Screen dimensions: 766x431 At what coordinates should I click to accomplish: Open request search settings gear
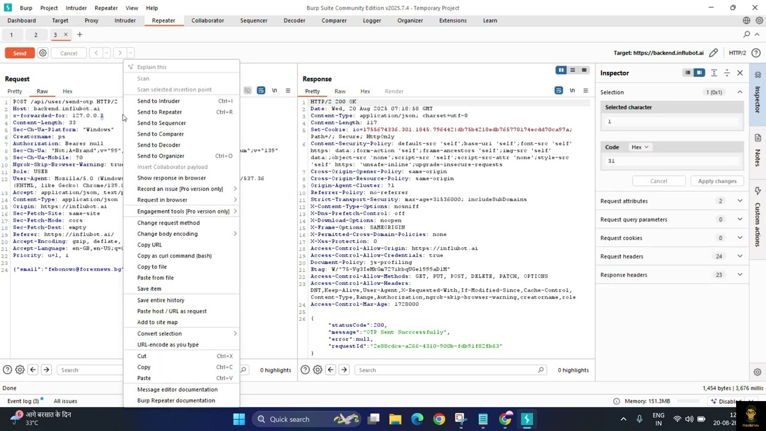(x=20, y=370)
